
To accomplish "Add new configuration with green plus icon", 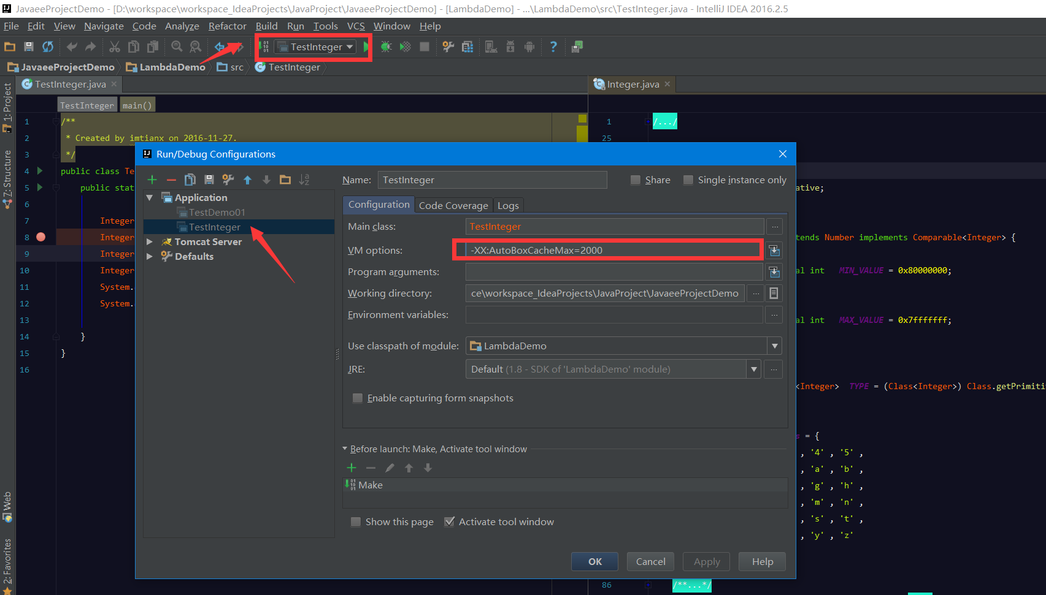I will (x=152, y=180).
